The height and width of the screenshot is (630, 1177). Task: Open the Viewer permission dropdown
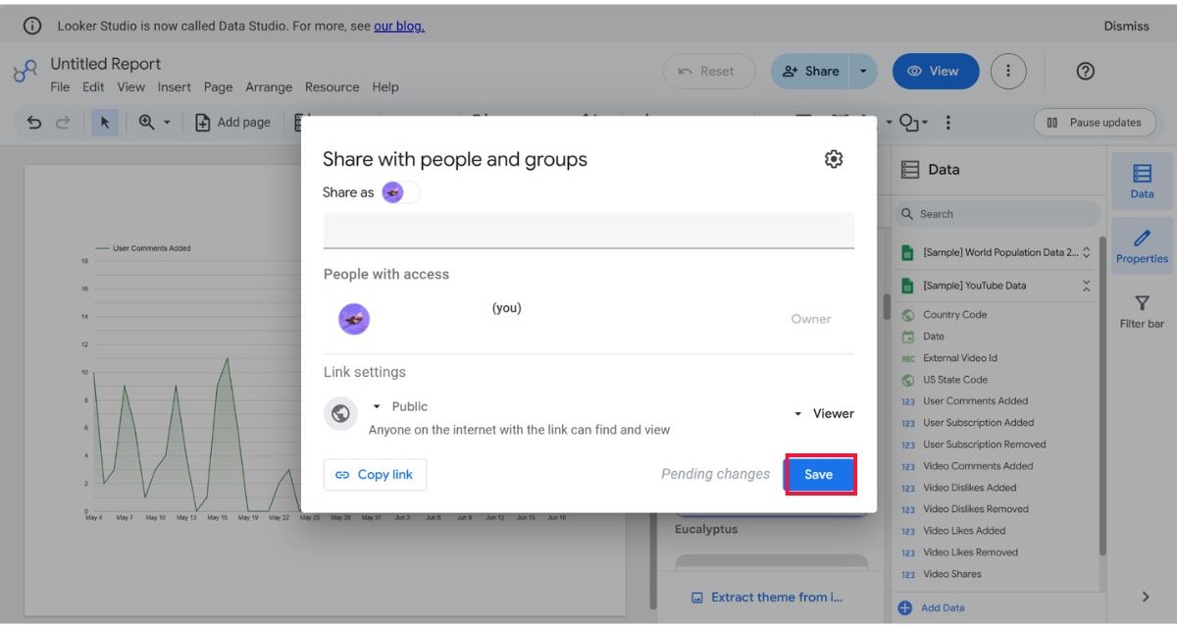824,413
